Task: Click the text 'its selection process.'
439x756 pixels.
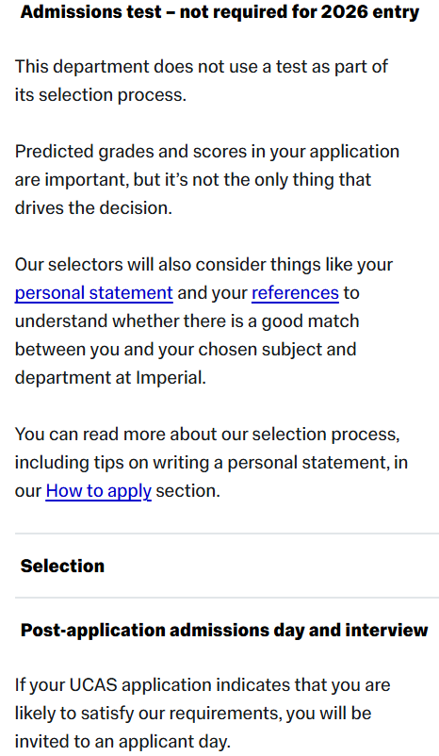Action: coord(101,95)
